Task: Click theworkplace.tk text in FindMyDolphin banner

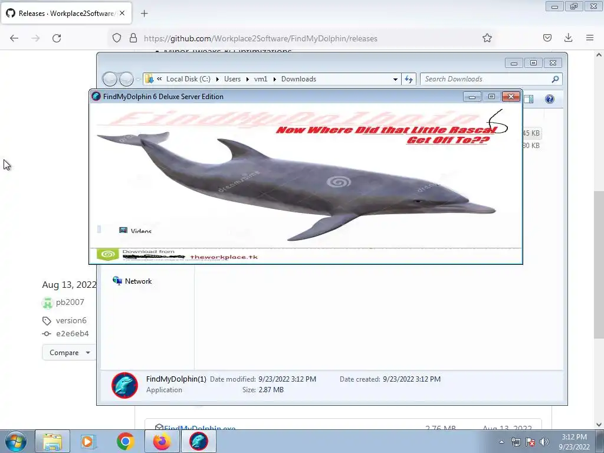Action: [x=224, y=257]
